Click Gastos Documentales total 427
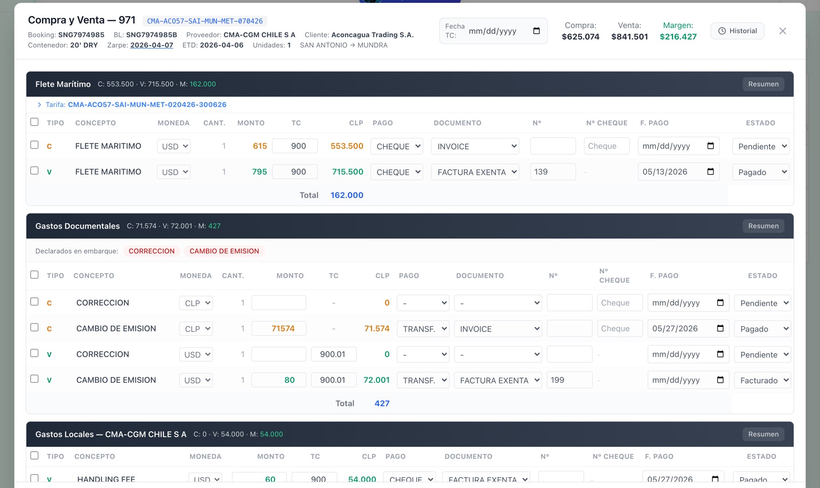 pyautogui.click(x=382, y=403)
